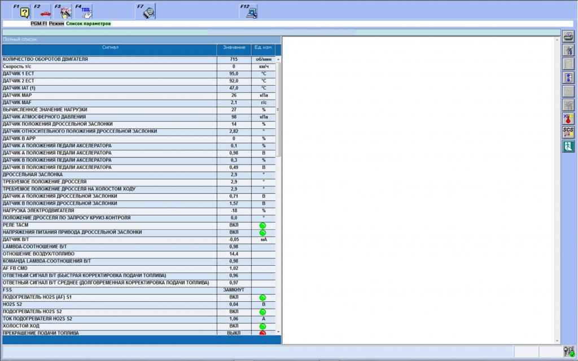This screenshot has height=361, width=578.
Task: Click the Сигнал column header
Action: click(110, 48)
